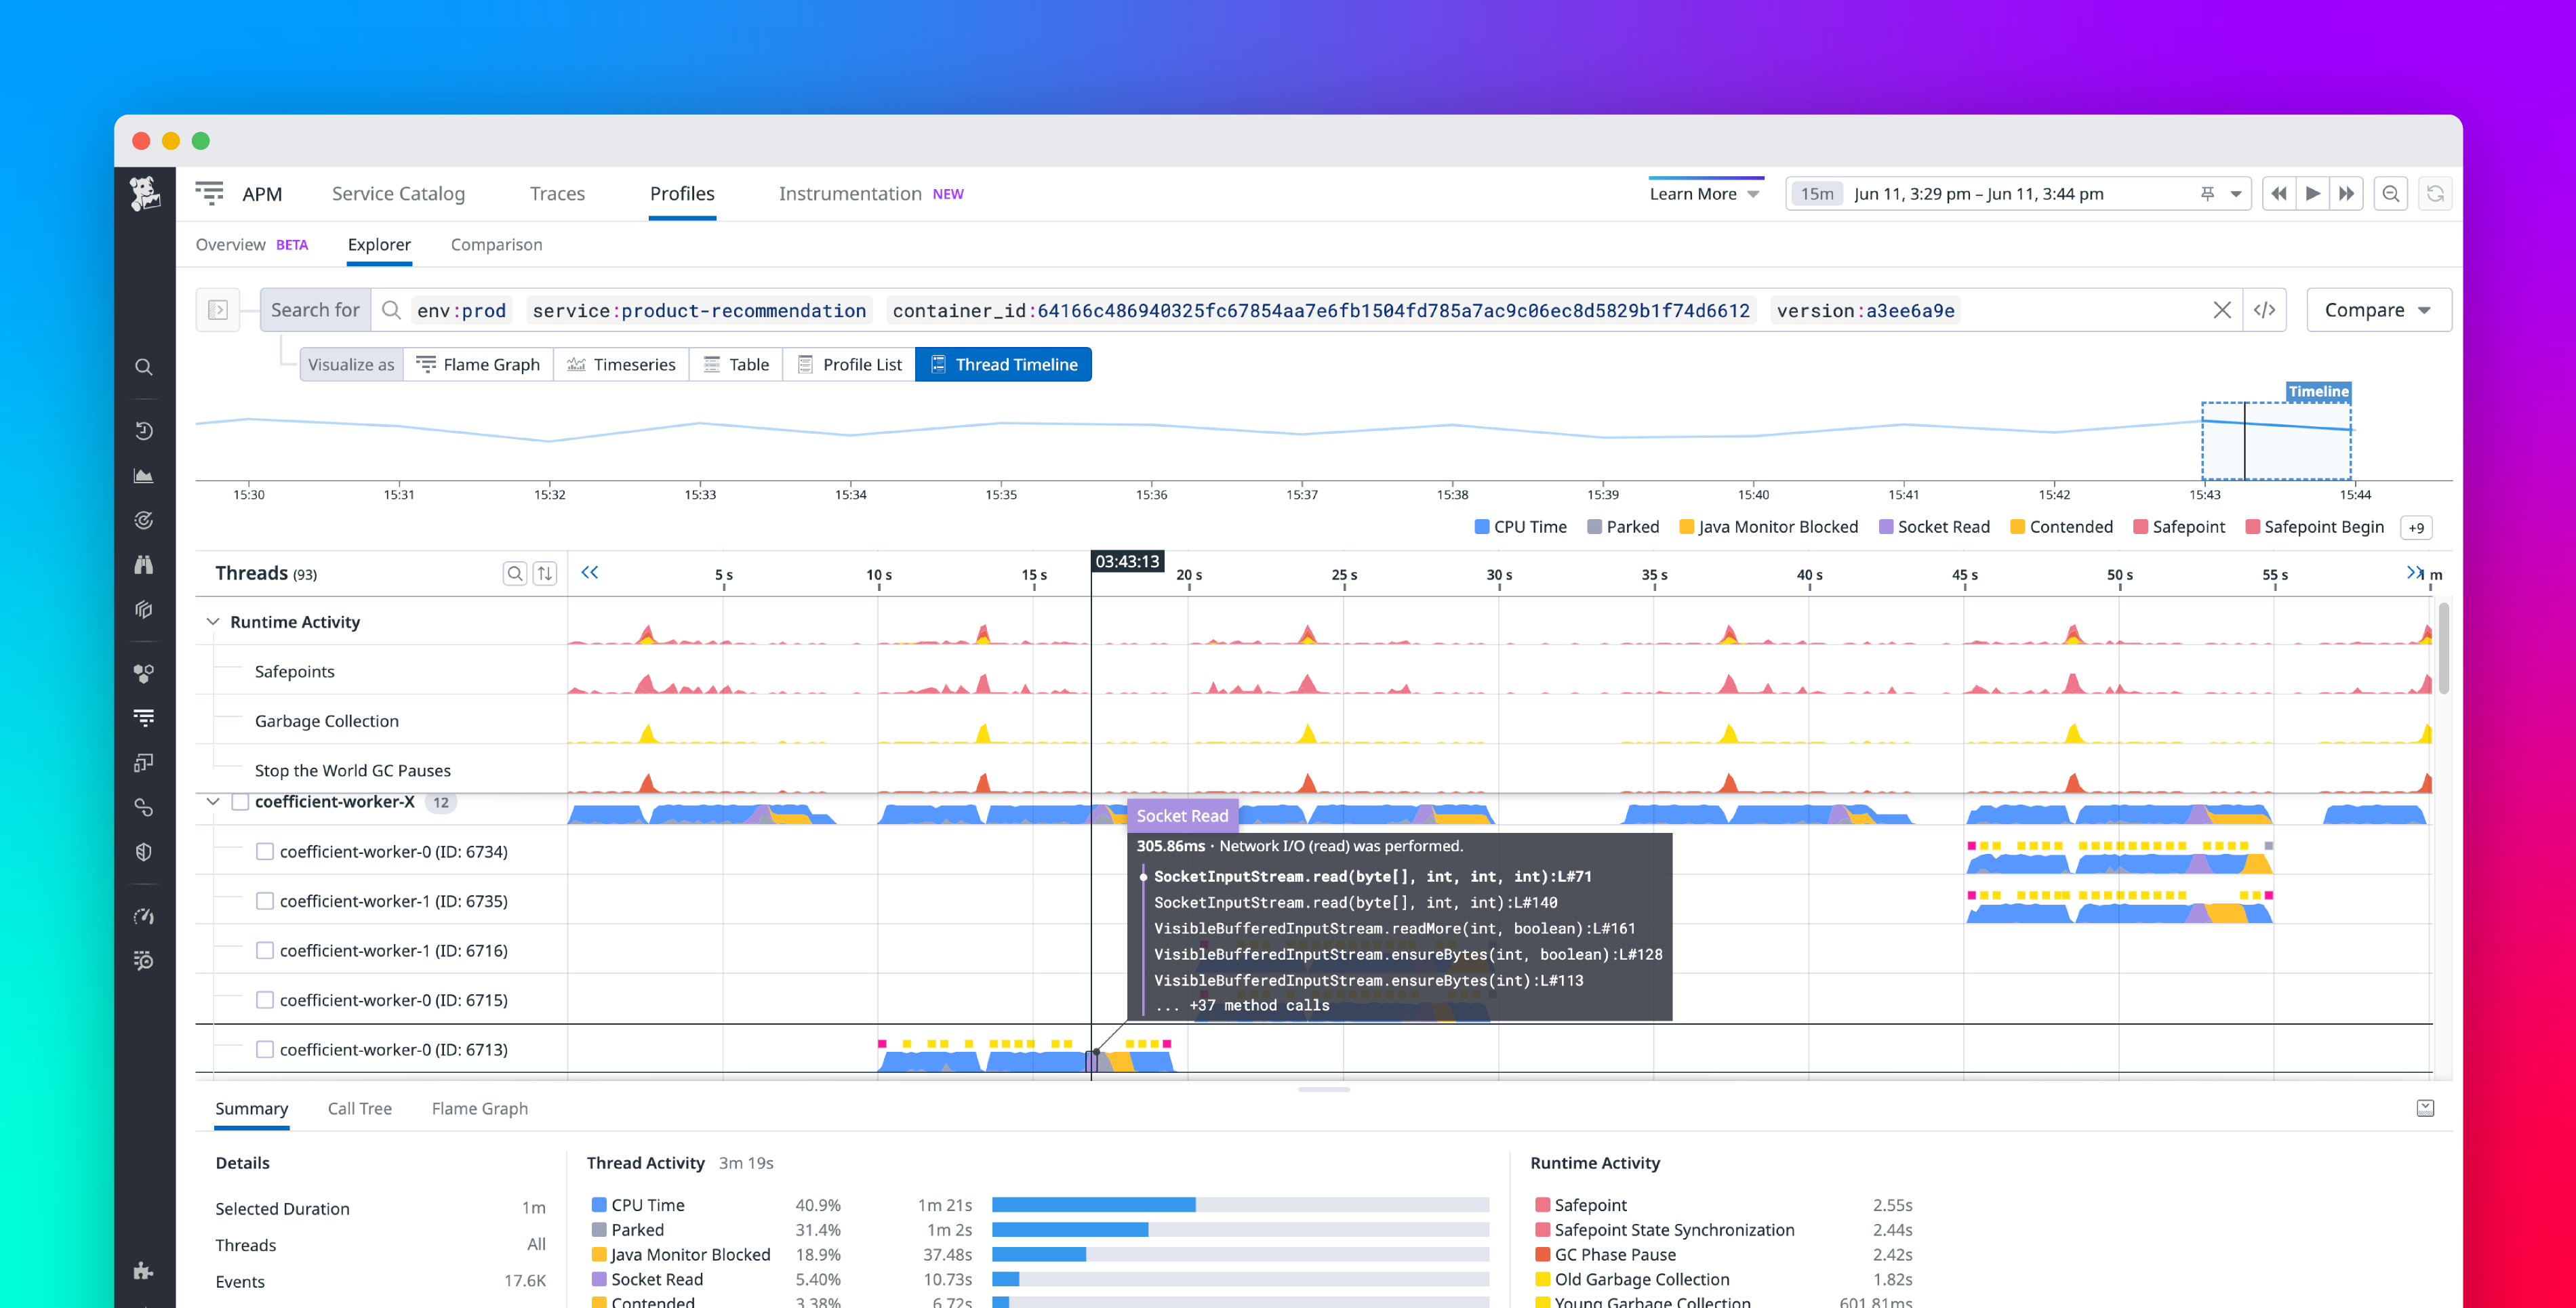
Task: Open Watchdog via the binoculars sidebar icon
Action: coord(144,564)
